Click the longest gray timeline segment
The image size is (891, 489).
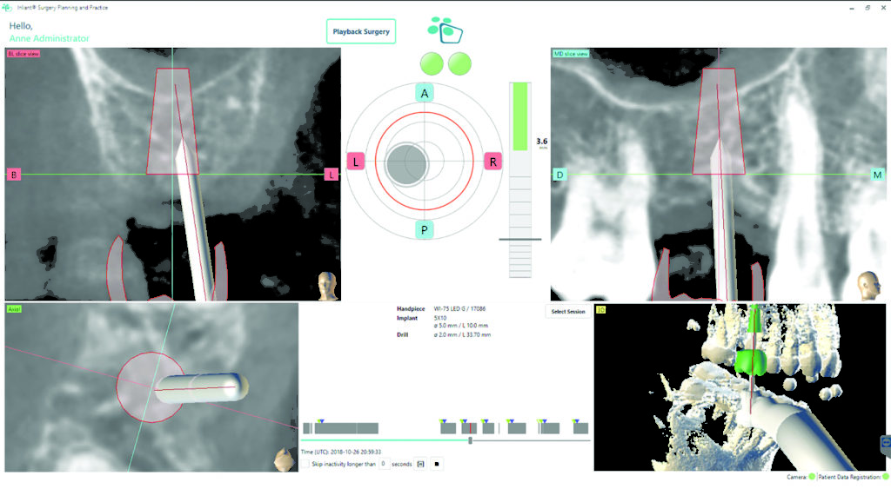point(345,428)
